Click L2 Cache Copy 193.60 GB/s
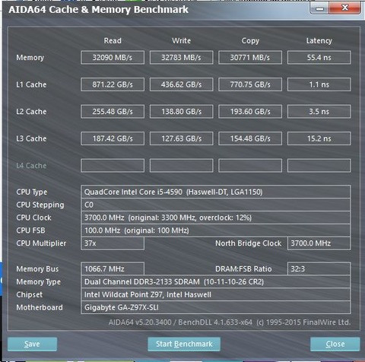The height and width of the screenshot is (362, 365). [250, 112]
